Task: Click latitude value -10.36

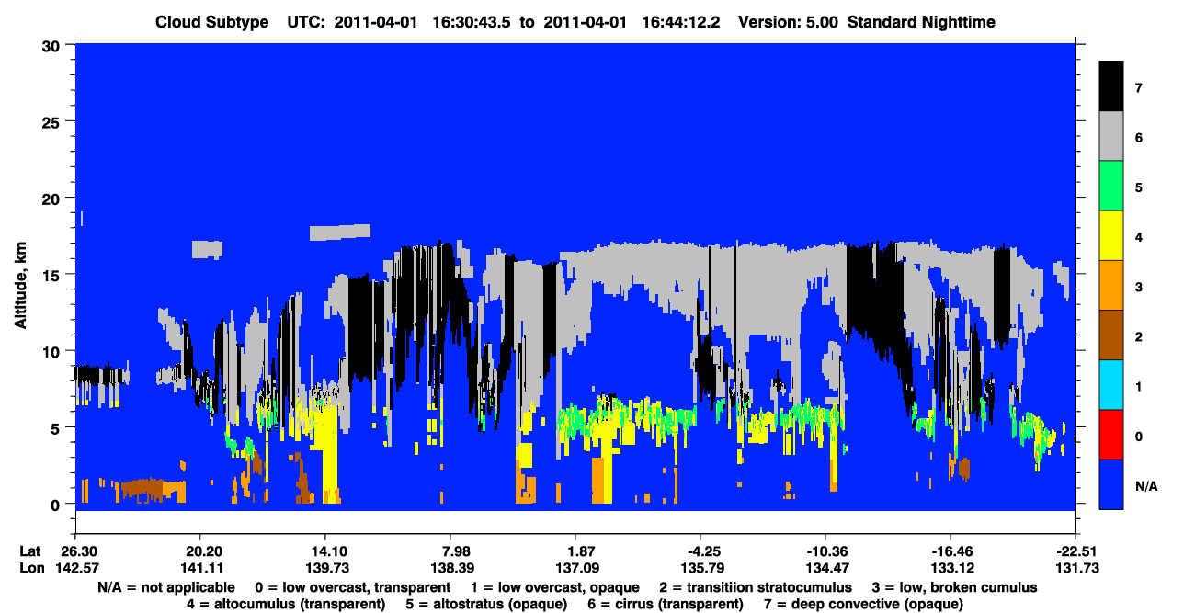Action: point(825,551)
